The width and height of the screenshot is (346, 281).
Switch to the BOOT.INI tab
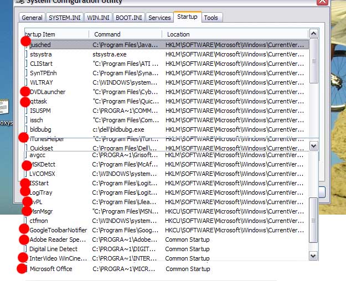[129, 18]
